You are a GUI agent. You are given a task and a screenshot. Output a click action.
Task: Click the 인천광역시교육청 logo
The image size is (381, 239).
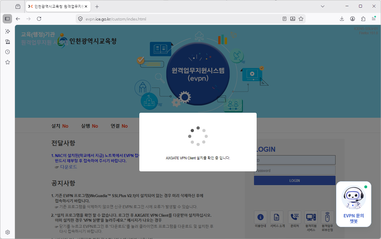click(x=87, y=40)
